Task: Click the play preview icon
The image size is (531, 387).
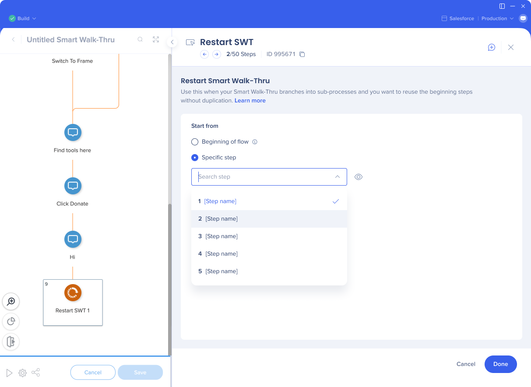Action: [x=9, y=373]
